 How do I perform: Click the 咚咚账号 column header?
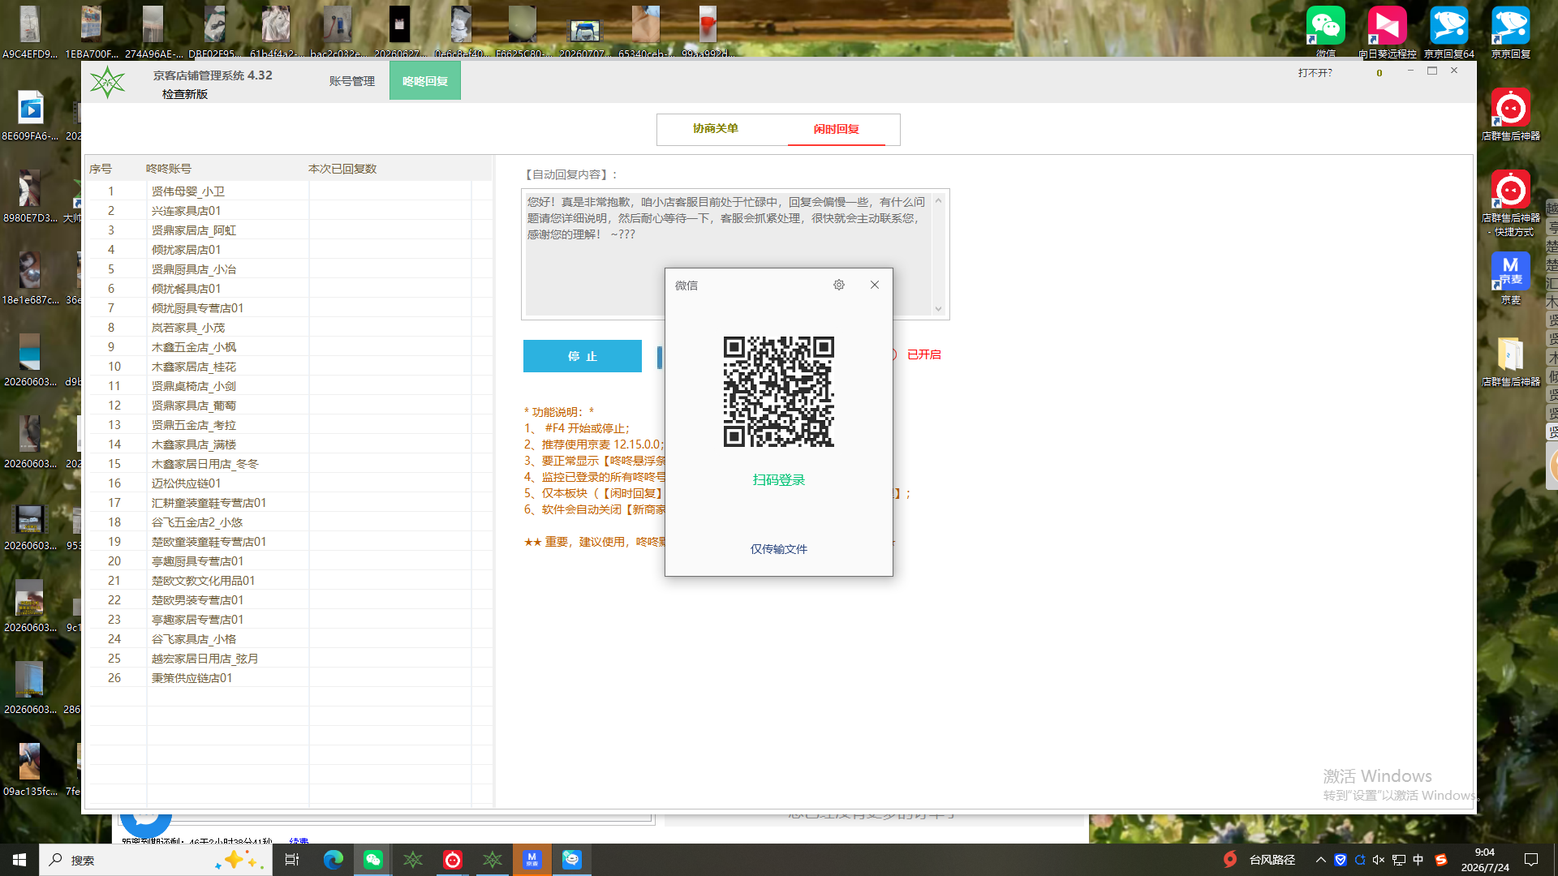(169, 169)
